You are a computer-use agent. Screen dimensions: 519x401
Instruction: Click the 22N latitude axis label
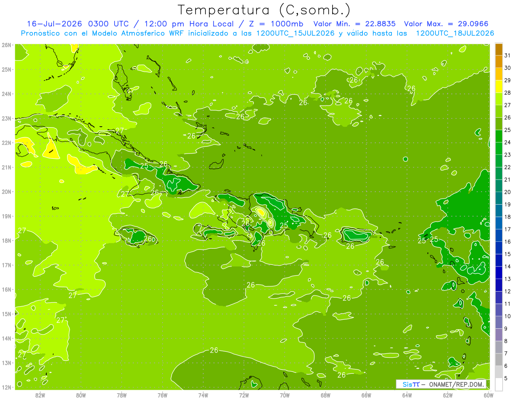tap(6, 143)
